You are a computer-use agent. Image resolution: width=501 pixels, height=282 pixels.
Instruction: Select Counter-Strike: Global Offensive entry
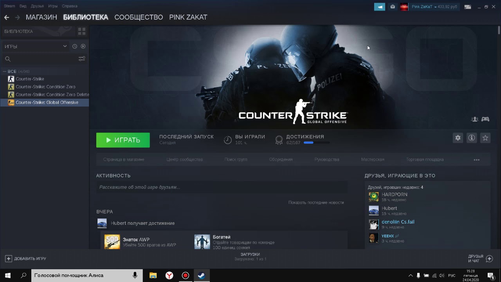(45, 102)
